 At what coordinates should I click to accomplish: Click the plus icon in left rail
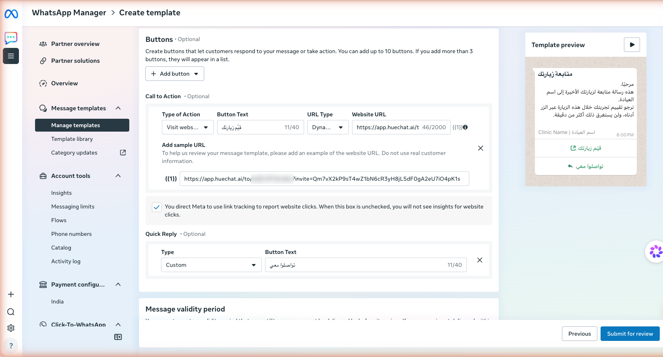click(x=11, y=294)
